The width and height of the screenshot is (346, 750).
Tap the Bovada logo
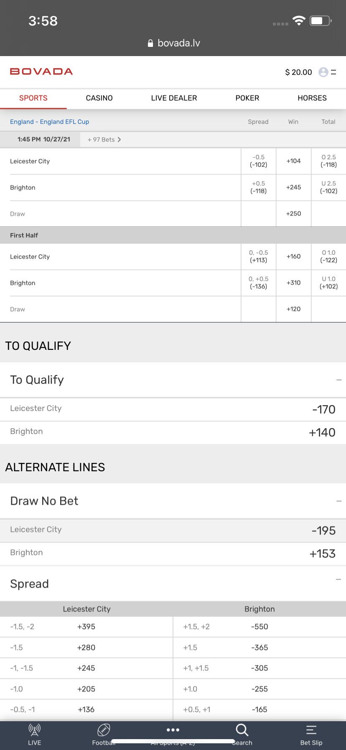[41, 72]
